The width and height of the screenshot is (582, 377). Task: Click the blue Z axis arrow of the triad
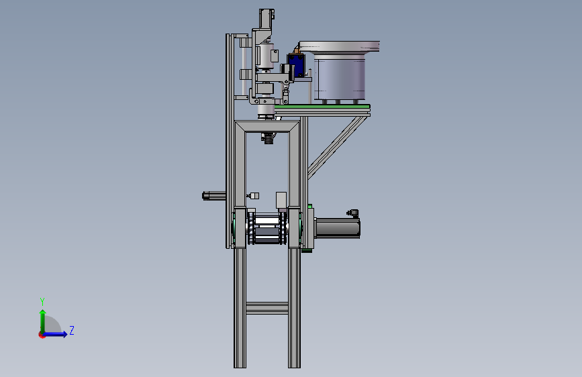(x=56, y=334)
